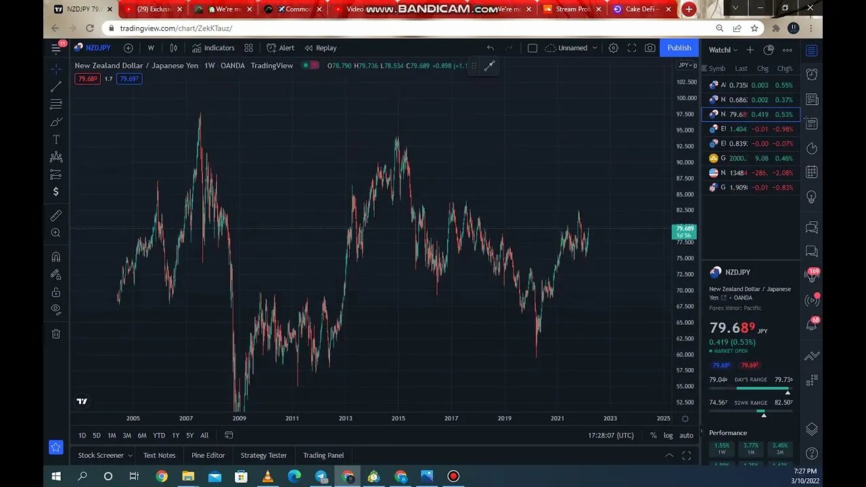Open the candlestick chart style selector
Viewport: 866px width, 487px height.
[x=174, y=48]
